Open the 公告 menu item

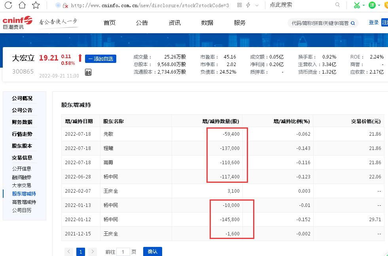click(x=142, y=23)
